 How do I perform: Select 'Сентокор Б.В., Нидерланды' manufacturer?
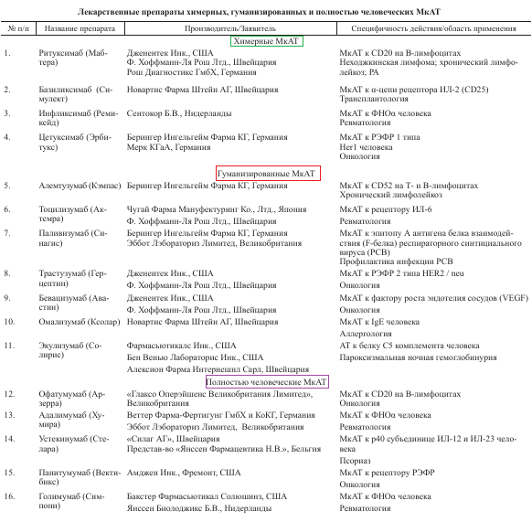coord(179,113)
